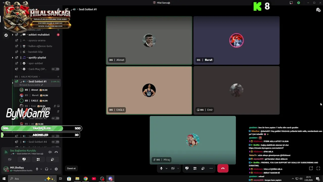Focus the Emir video tile
The height and width of the screenshot is (182, 323).
236,90
